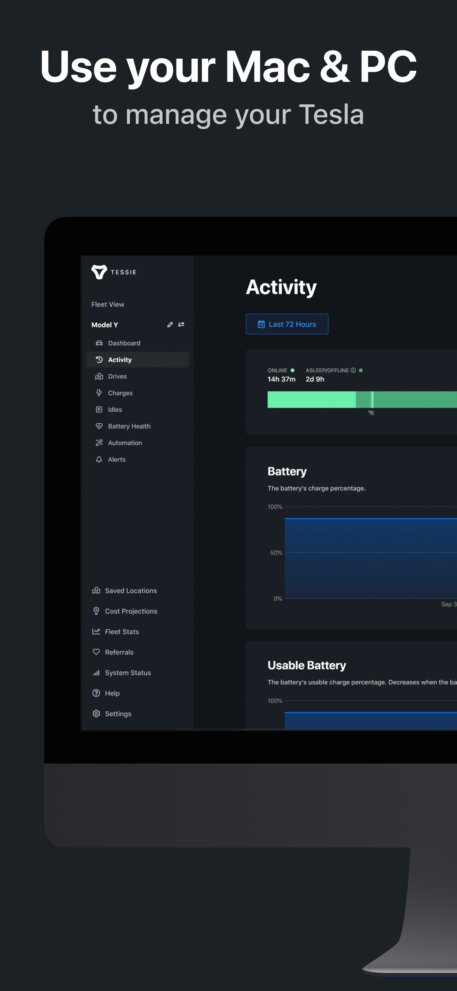Viewport: 457px width, 991px height.
Task: Click the Usable Battery heading
Action: [307, 665]
